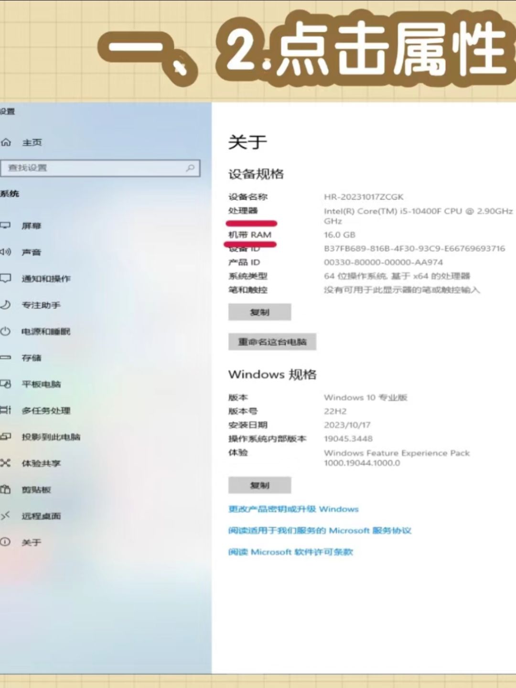The width and height of the screenshot is (516, 688).
Task: Click the OS build 19045.3448
Action: 348,439
